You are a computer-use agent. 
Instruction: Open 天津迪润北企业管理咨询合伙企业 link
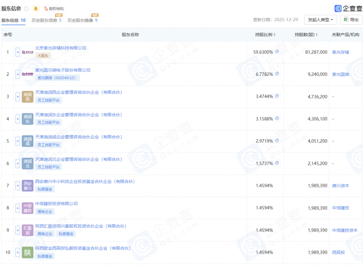tap(79, 159)
